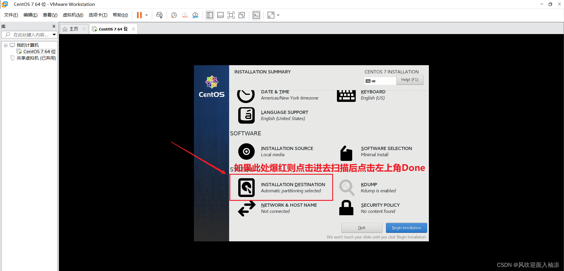564x271 pixels.
Task: Open the KEYBOARD layout icon
Action: (346, 96)
